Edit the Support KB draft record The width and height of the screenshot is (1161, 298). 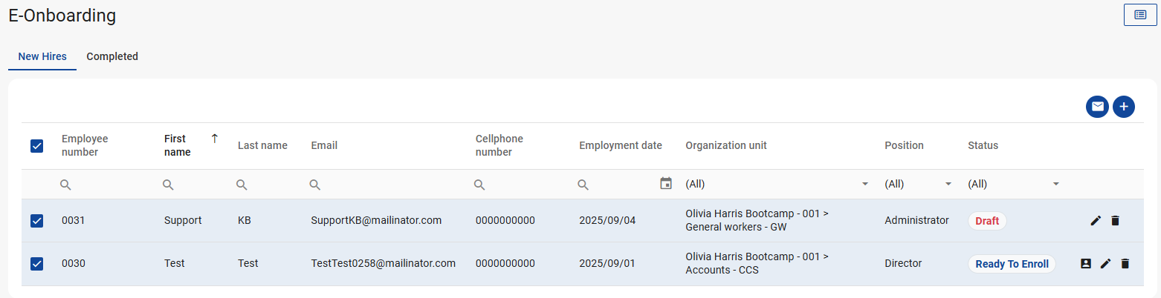[x=1096, y=220]
